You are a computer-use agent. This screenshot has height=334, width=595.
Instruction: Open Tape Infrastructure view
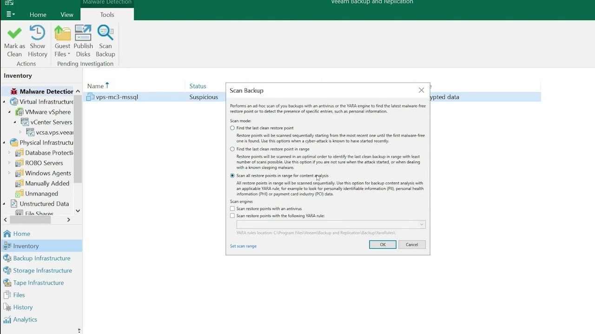(x=41, y=283)
